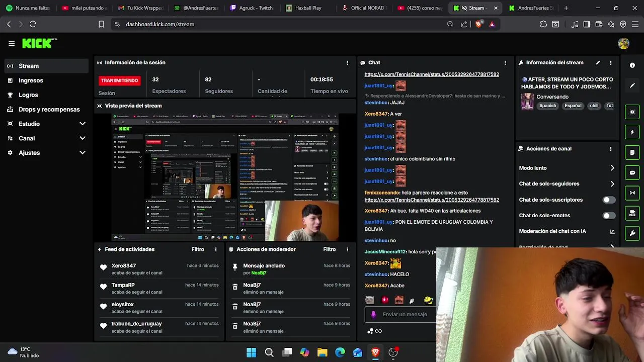Image resolution: width=644 pixels, height=362 pixels.
Task: Select the chill tag chip
Action: 594,106
